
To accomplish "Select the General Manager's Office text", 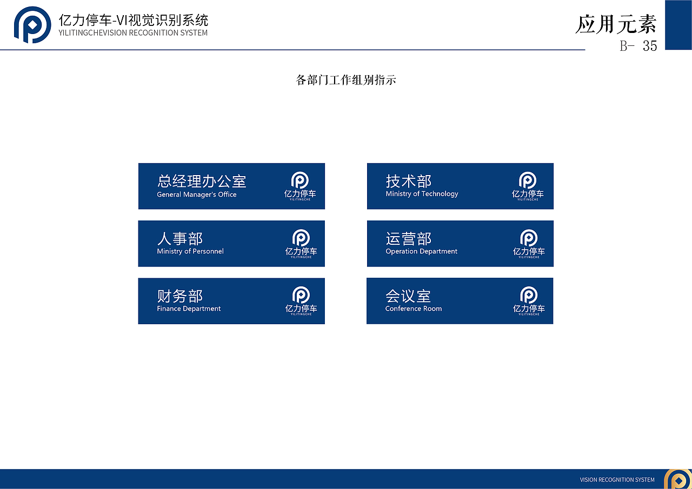I will [197, 195].
